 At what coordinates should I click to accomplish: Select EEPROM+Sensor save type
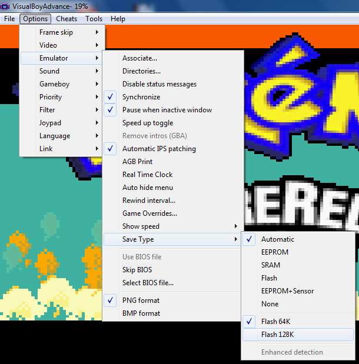[298, 291]
